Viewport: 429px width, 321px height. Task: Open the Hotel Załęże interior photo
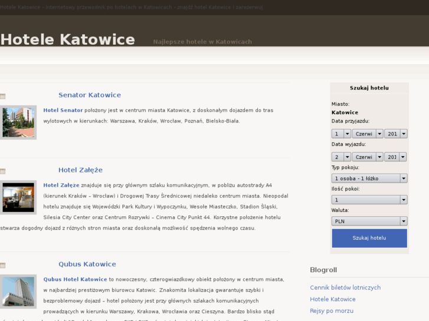(x=18, y=197)
